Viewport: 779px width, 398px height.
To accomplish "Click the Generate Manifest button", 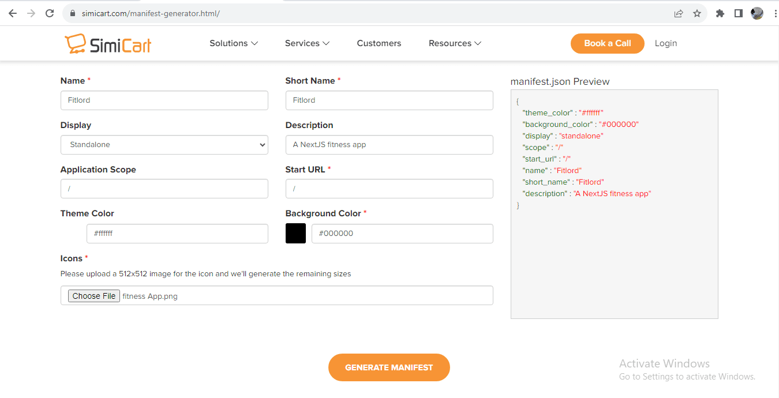I will tap(389, 367).
